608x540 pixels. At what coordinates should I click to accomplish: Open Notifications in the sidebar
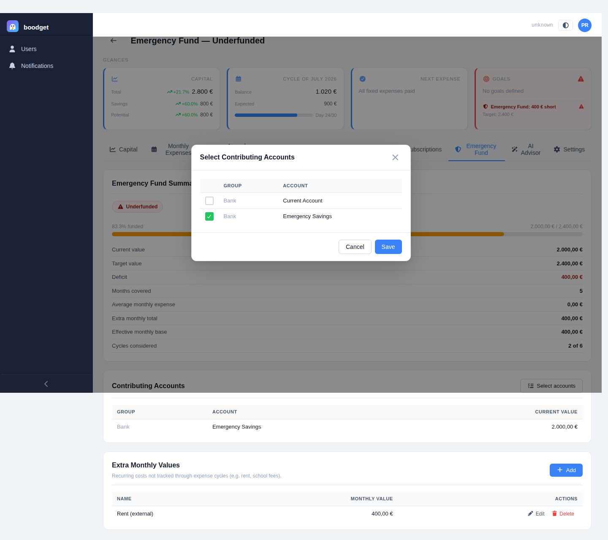point(46,66)
